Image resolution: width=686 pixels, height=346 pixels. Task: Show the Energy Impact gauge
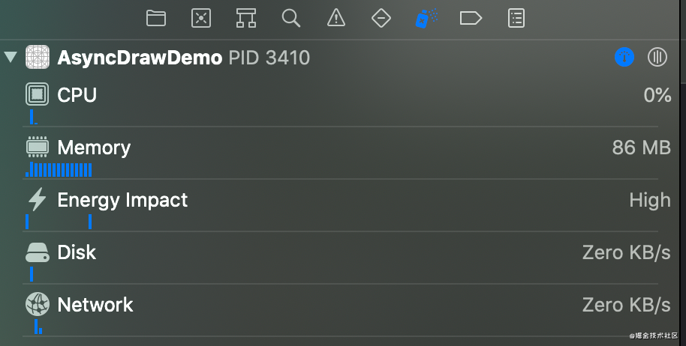tap(345, 201)
